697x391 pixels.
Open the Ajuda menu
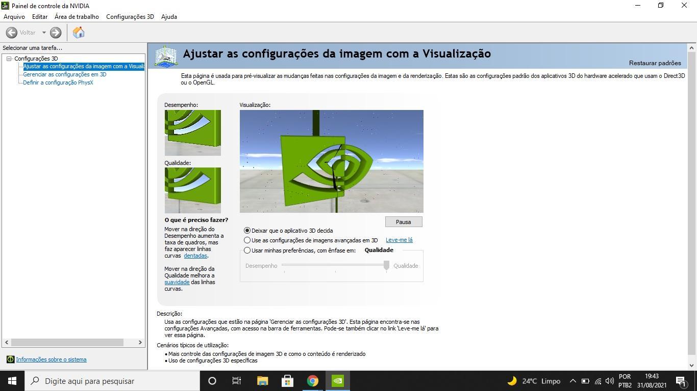point(169,17)
